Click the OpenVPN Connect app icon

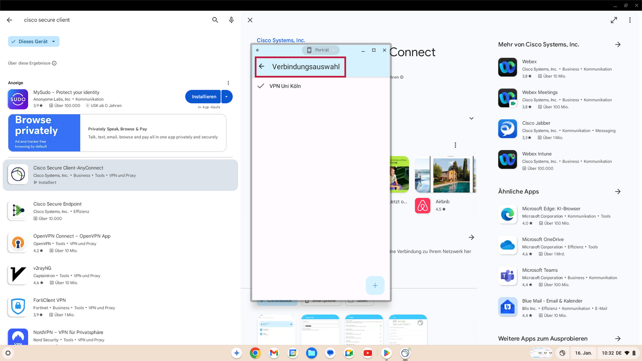pyautogui.click(x=18, y=243)
